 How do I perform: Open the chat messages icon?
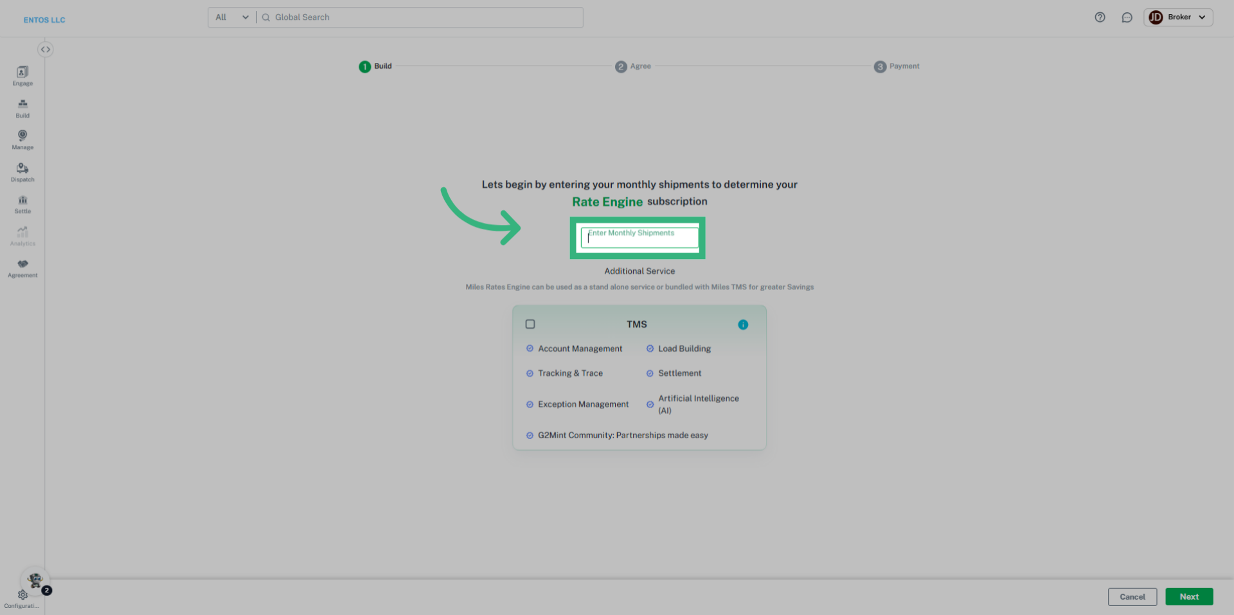(x=1127, y=17)
